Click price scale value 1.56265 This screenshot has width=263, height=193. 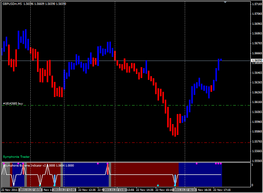[x=257, y=93]
